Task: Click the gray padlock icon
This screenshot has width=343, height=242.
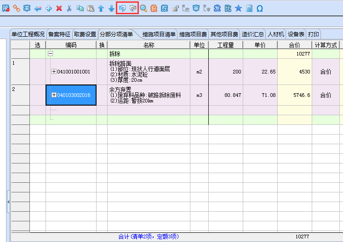Action: click(175, 8)
